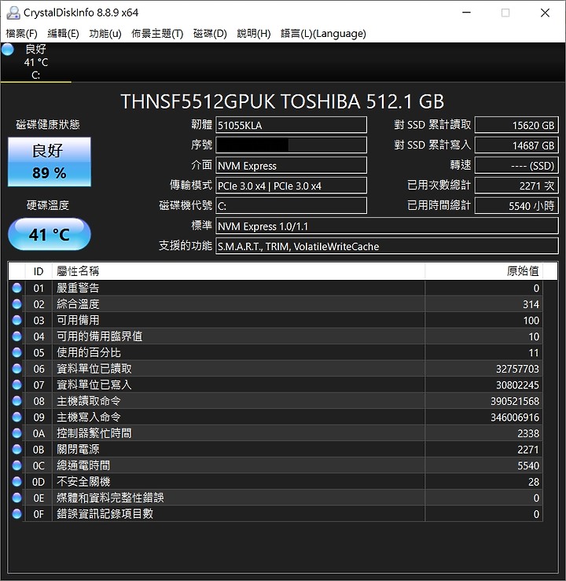Open the 功能(u) menu

click(x=105, y=34)
